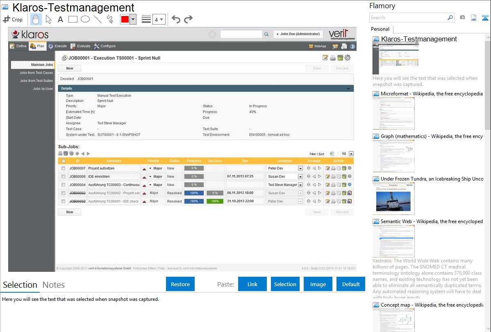Screen dimensions: 491x332
Task: Pick the rectangle drawing tool
Action: [73, 19]
